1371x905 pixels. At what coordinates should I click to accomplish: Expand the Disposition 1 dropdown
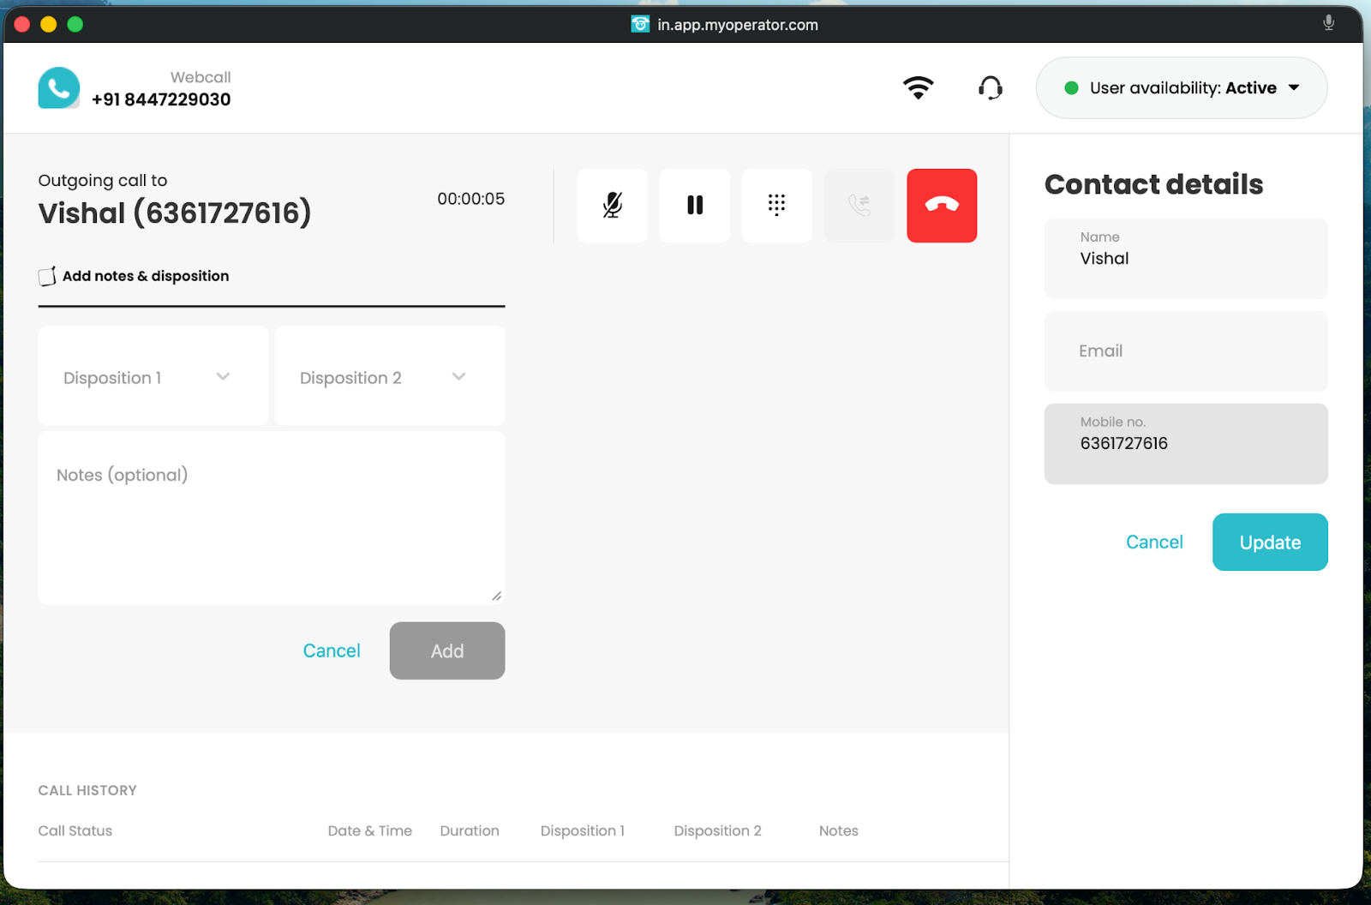click(153, 377)
